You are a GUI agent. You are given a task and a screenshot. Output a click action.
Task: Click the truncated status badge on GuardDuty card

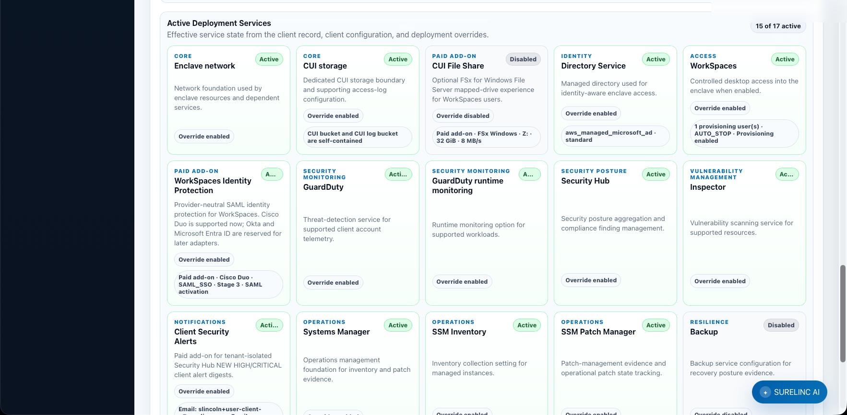(398, 174)
